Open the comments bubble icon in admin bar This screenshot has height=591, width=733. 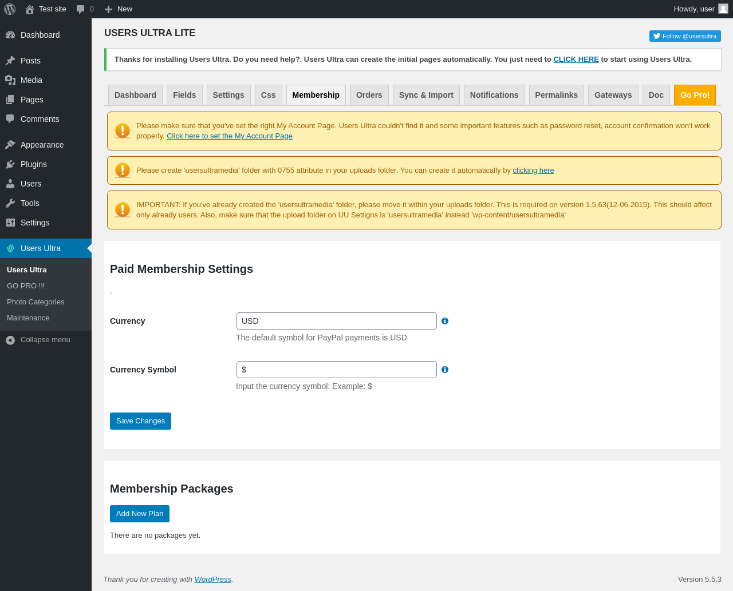point(81,9)
